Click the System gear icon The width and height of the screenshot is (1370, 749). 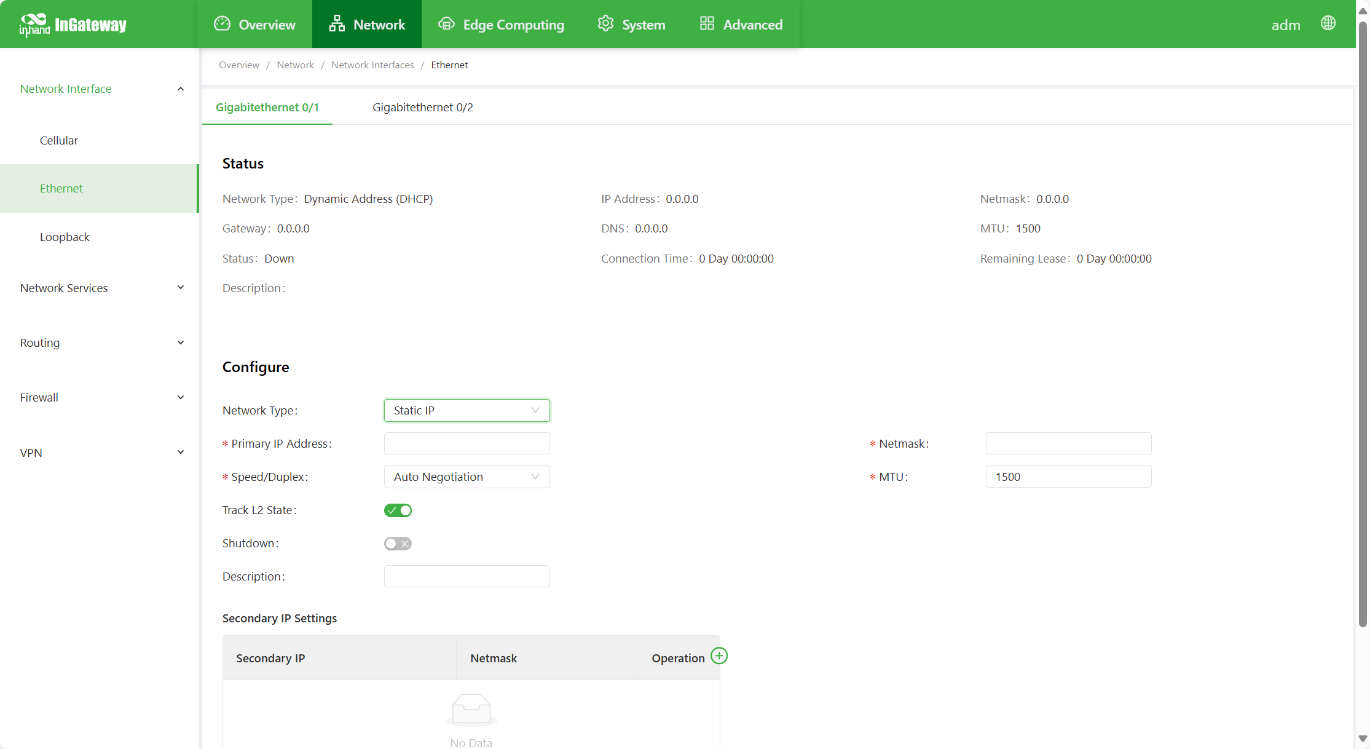(x=605, y=24)
